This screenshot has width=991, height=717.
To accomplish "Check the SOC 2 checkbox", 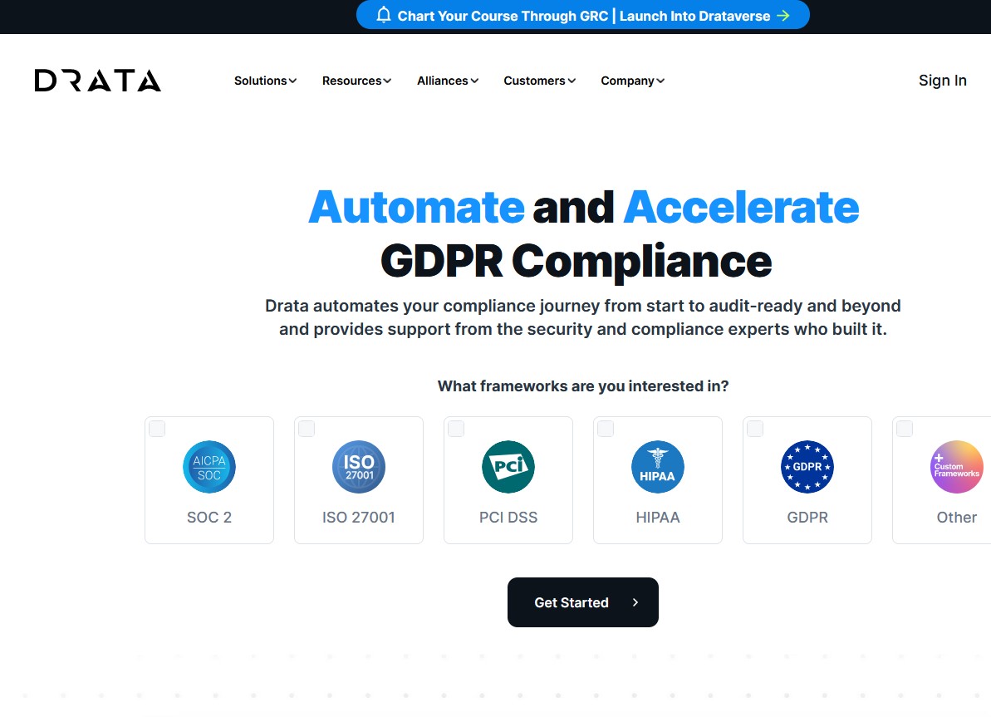I will [x=157, y=429].
